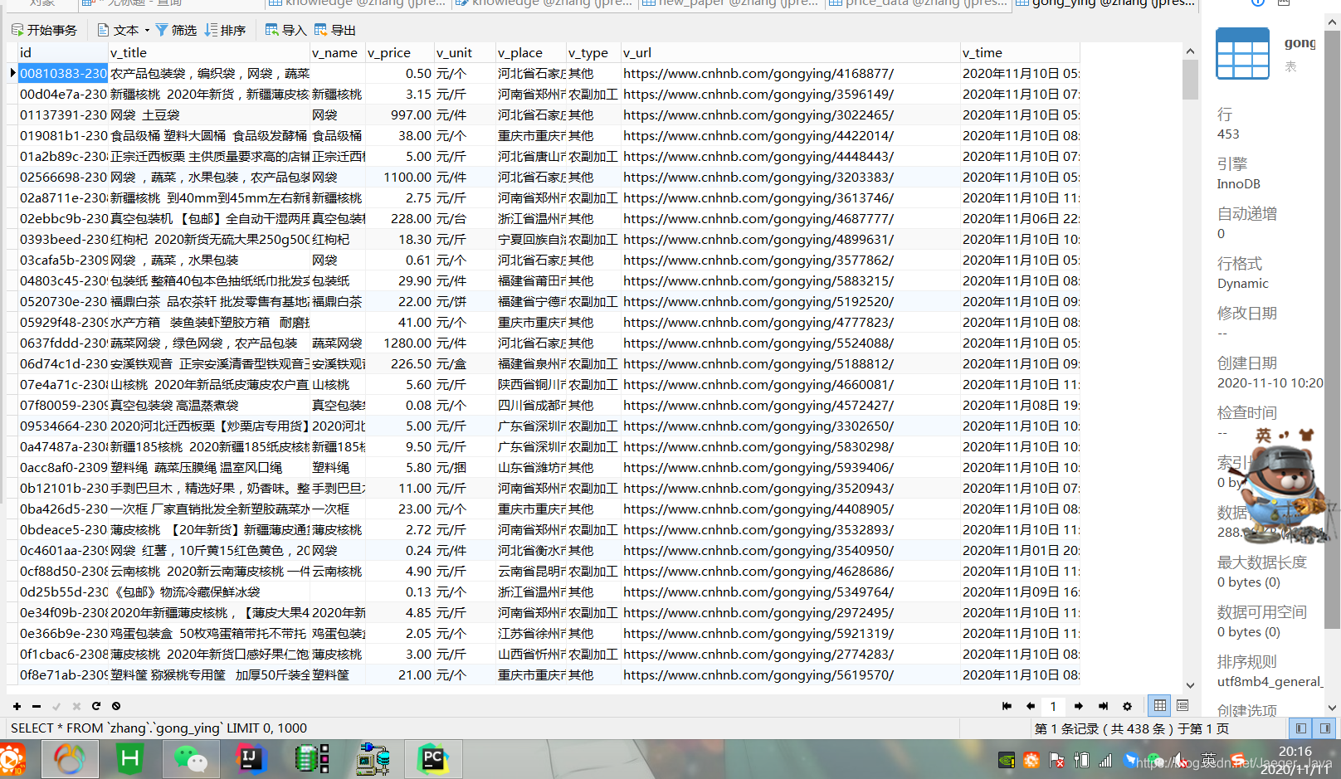Viewport: 1341px width, 779px height.
Task: Go to next page of records
Action: 1079,706
